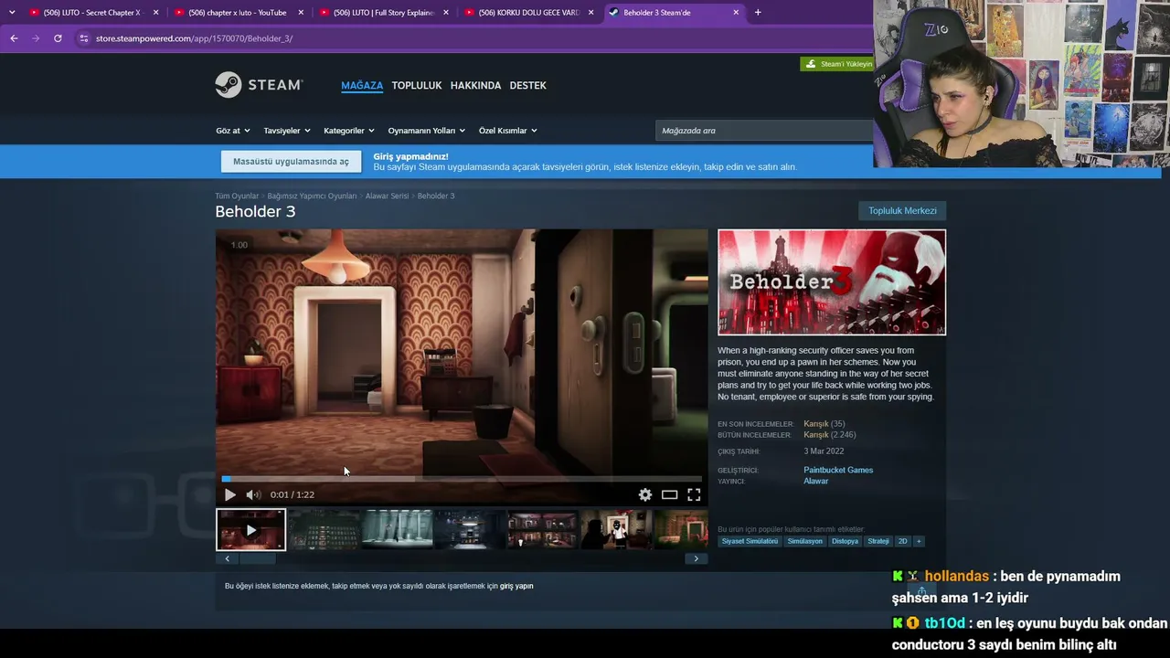1170x658 pixels.
Task: Click all reviews Karışık (2.246)
Action: [830, 435]
